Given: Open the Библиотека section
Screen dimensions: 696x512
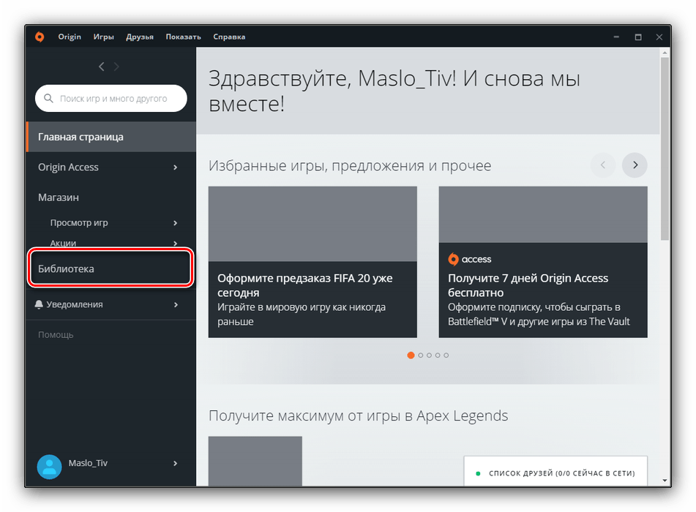Looking at the screenshot, I should [x=110, y=268].
